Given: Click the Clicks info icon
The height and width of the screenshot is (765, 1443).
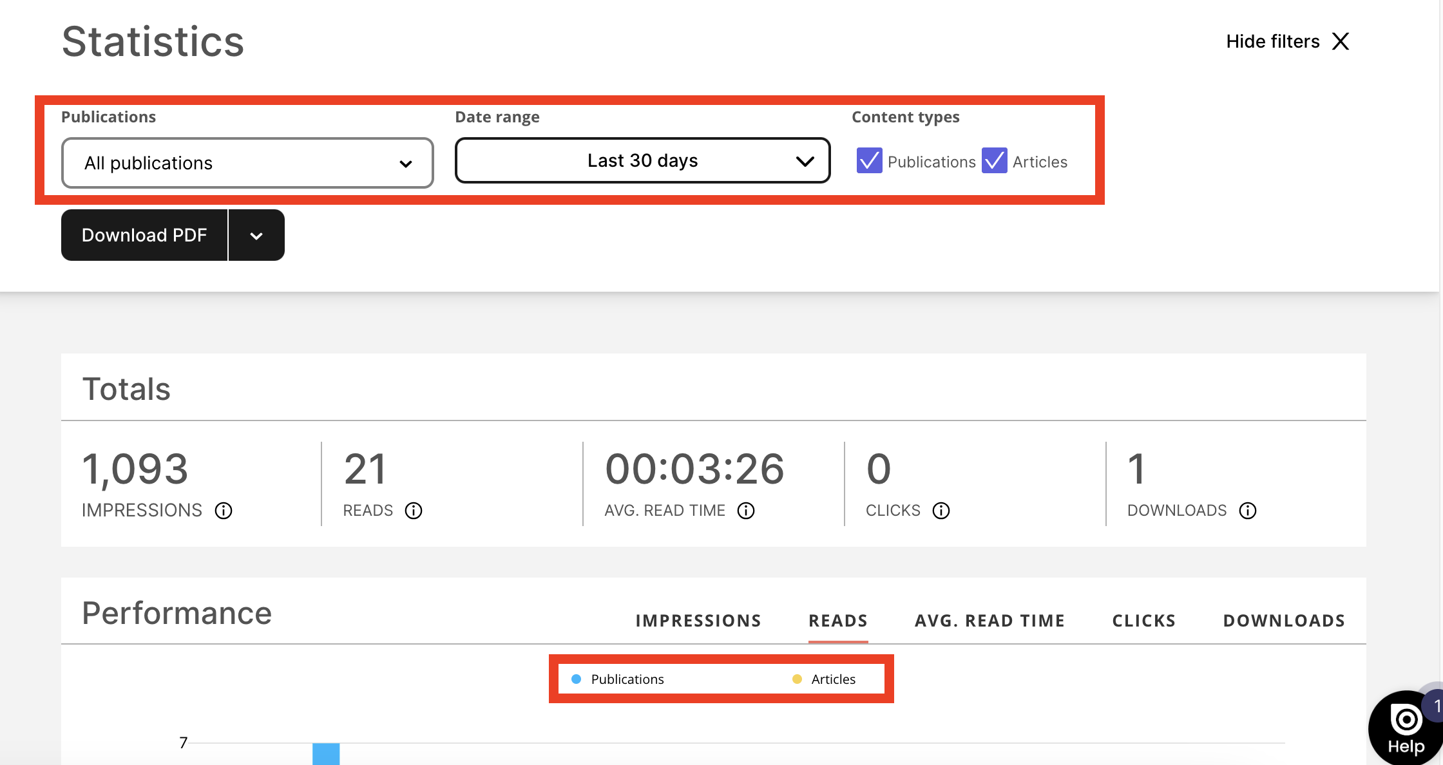Looking at the screenshot, I should (941, 511).
